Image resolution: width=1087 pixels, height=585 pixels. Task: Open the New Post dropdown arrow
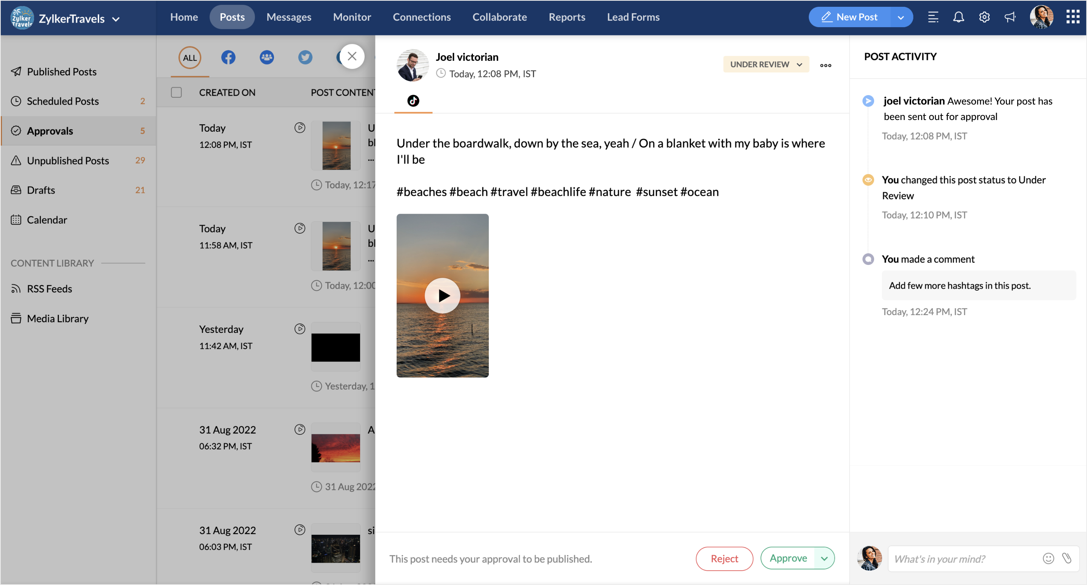[x=901, y=18]
